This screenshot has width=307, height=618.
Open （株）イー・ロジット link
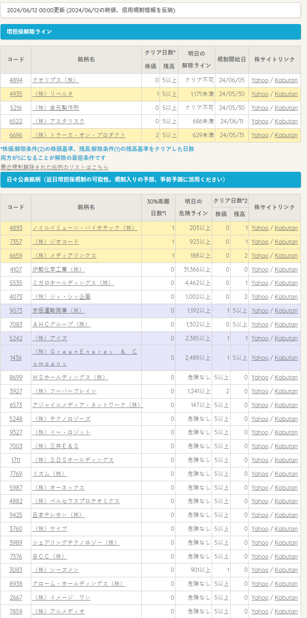62,432
